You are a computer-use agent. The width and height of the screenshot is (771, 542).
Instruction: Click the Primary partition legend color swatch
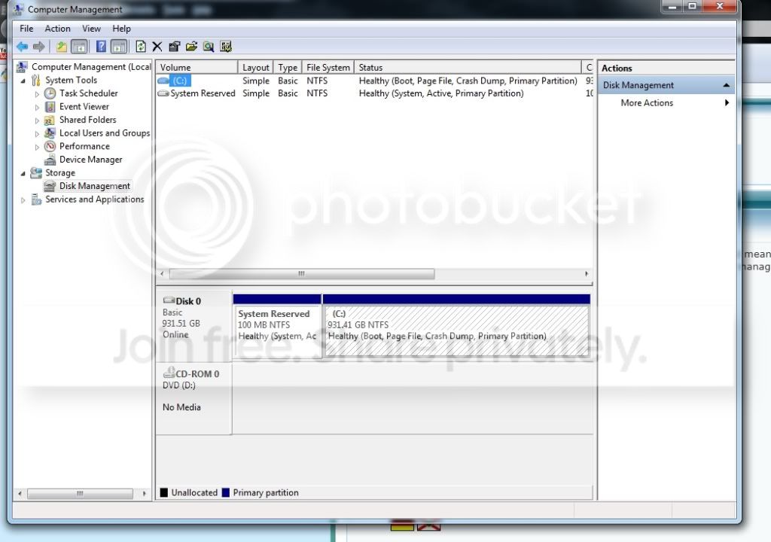(x=226, y=492)
